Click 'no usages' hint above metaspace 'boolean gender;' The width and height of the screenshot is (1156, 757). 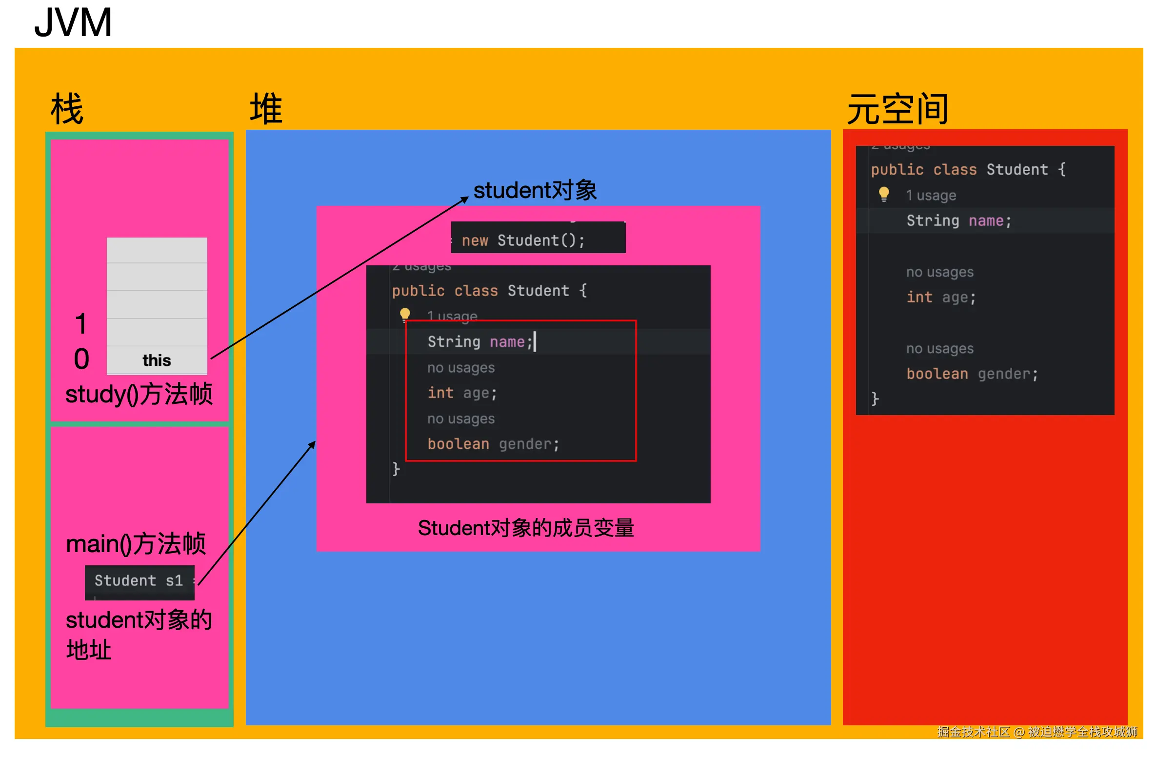[940, 348]
